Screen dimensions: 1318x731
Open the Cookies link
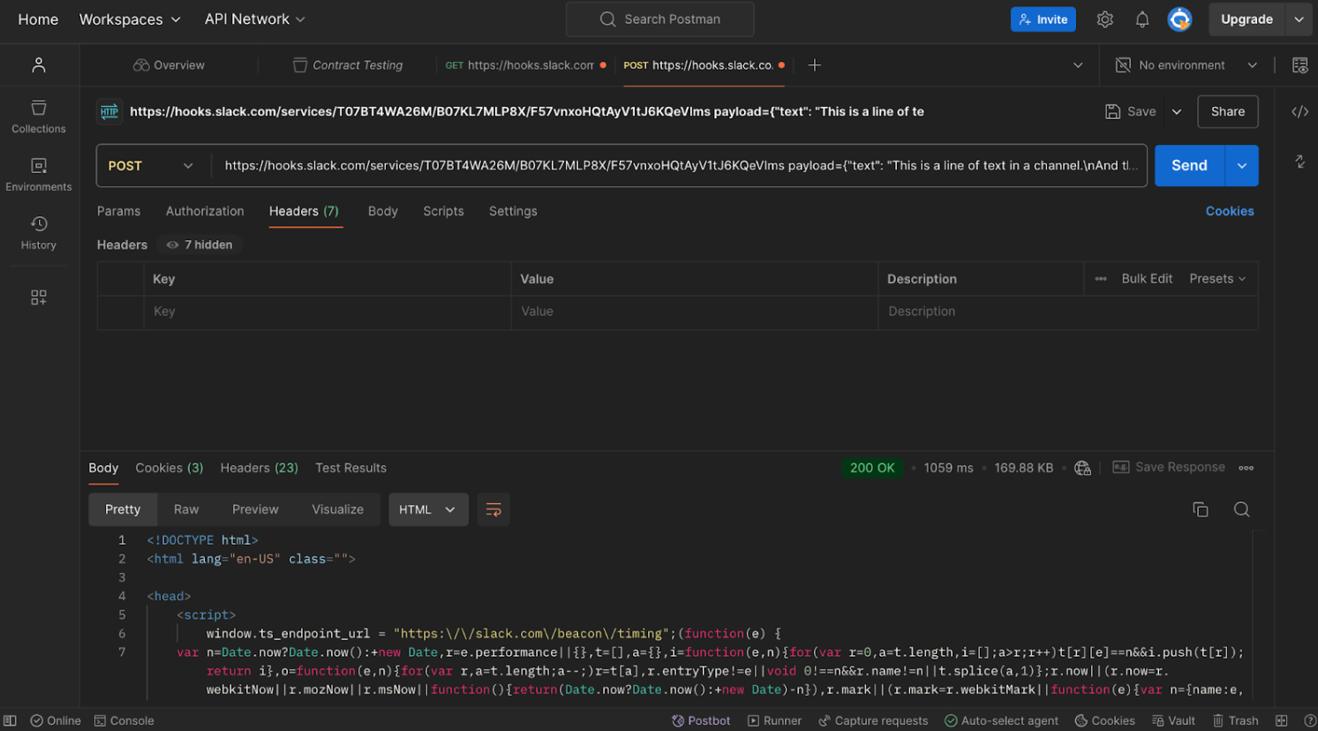1229,211
